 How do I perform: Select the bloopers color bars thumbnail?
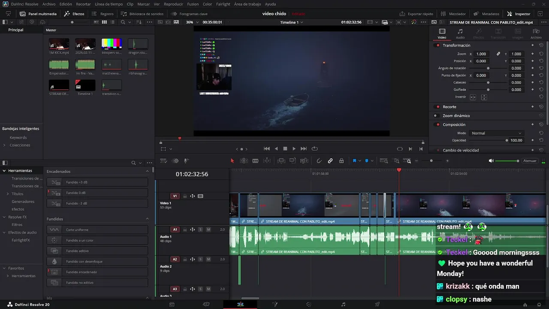(112, 44)
